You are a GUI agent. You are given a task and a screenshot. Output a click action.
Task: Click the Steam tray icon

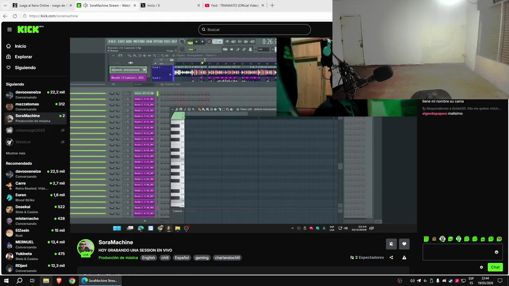coord(451,281)
